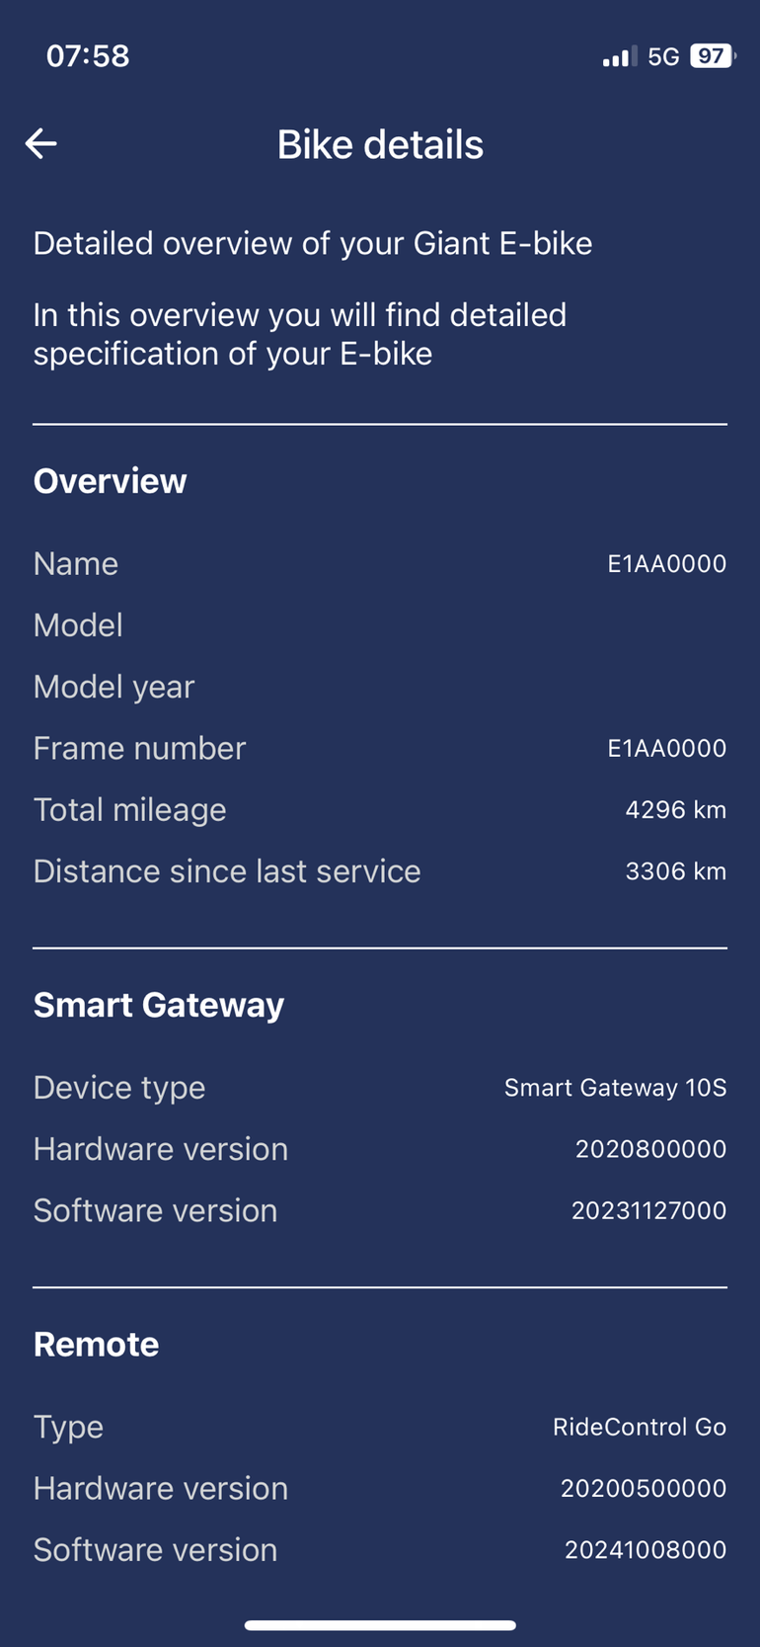Tap the Smart Gateway 10S device type

(x=615, y=1088)
